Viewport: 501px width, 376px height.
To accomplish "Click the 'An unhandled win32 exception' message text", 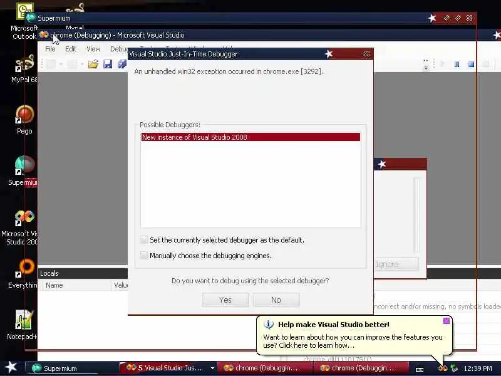I will (x=229, y=71).
